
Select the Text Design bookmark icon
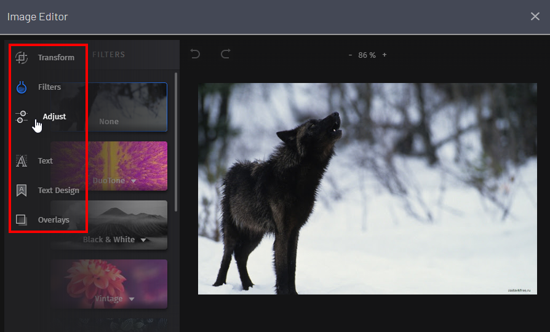pos(22,191)
